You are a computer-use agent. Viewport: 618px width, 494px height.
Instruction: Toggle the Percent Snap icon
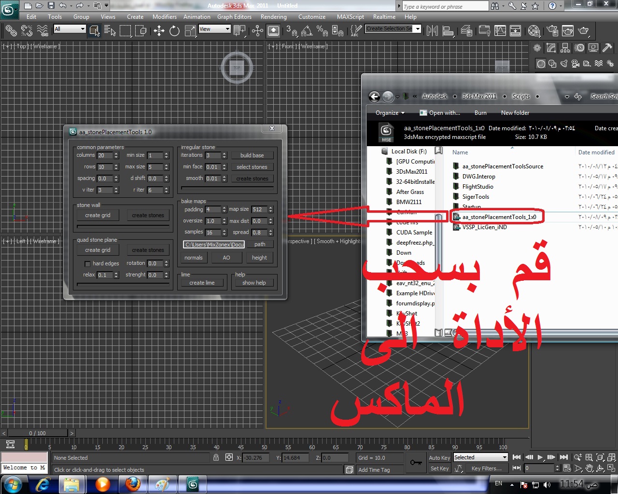tap(322, 31)
